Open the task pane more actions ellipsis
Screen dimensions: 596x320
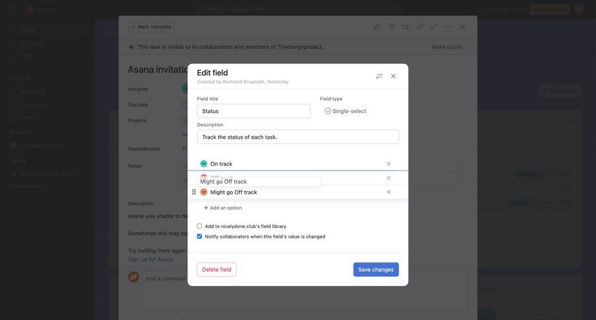[448, 27]
